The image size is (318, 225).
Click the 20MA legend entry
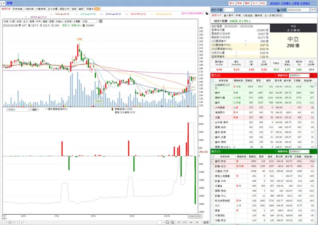110,14
